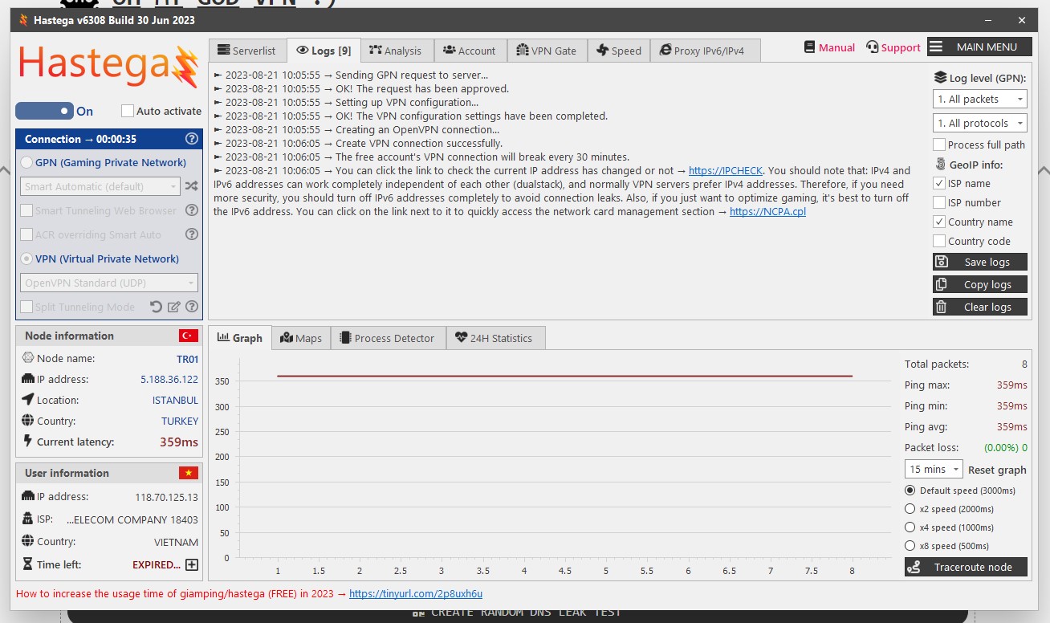Expand the 15 mins graph duration dropdown
Viewport: 1050px width, 623px height.
coord(933,469)
